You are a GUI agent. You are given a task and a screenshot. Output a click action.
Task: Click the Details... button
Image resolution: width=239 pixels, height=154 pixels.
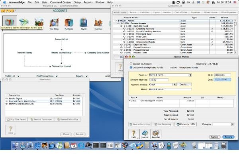pos(184,85)
